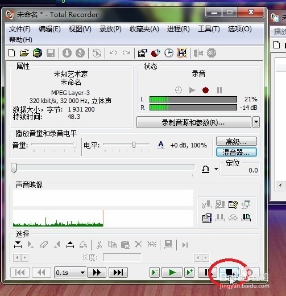Click the selection start marker icon
This screenshot has height=296, width=286.
tap(18, 245)
